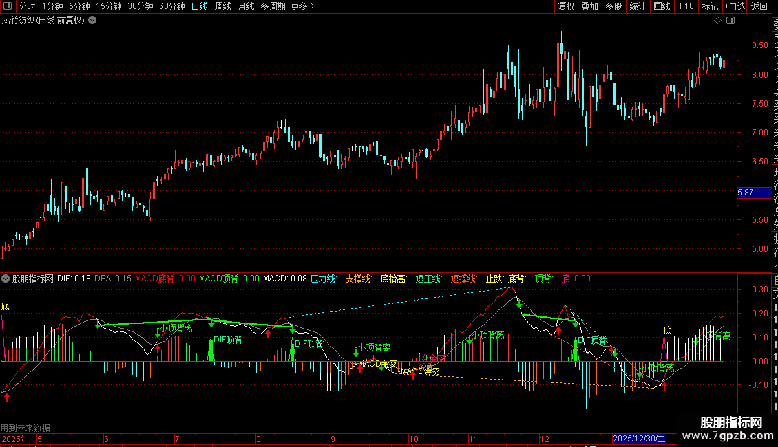Click the 叠加 overlay button

[x=590, y=6]
